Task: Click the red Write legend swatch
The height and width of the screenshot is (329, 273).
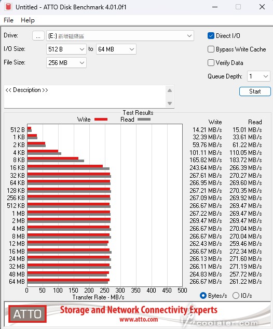Action: coord(101,120)
